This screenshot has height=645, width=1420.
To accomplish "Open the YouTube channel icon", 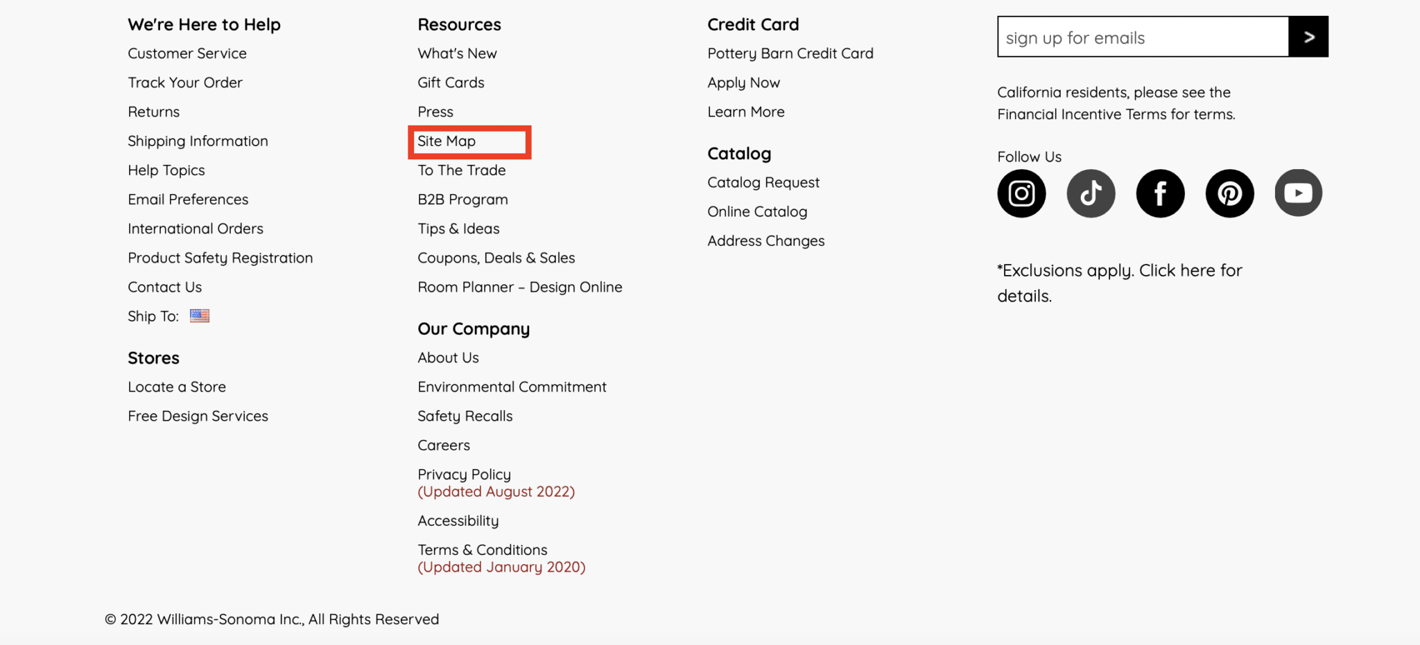I will (x=1298, y=193).
